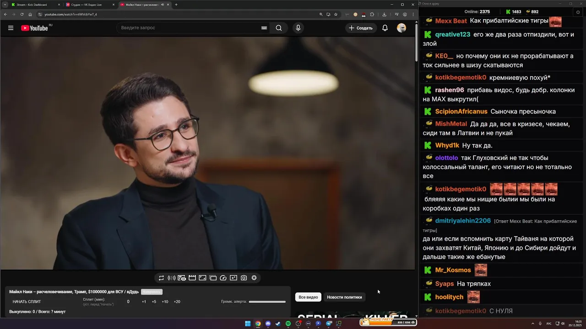Take a screenshot with the camera icon
This screenshot has width=586, height=329.
pyautogui.click(x=244, y=278)
